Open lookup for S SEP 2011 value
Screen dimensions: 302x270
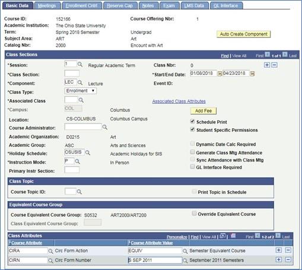tap(185, 261)
